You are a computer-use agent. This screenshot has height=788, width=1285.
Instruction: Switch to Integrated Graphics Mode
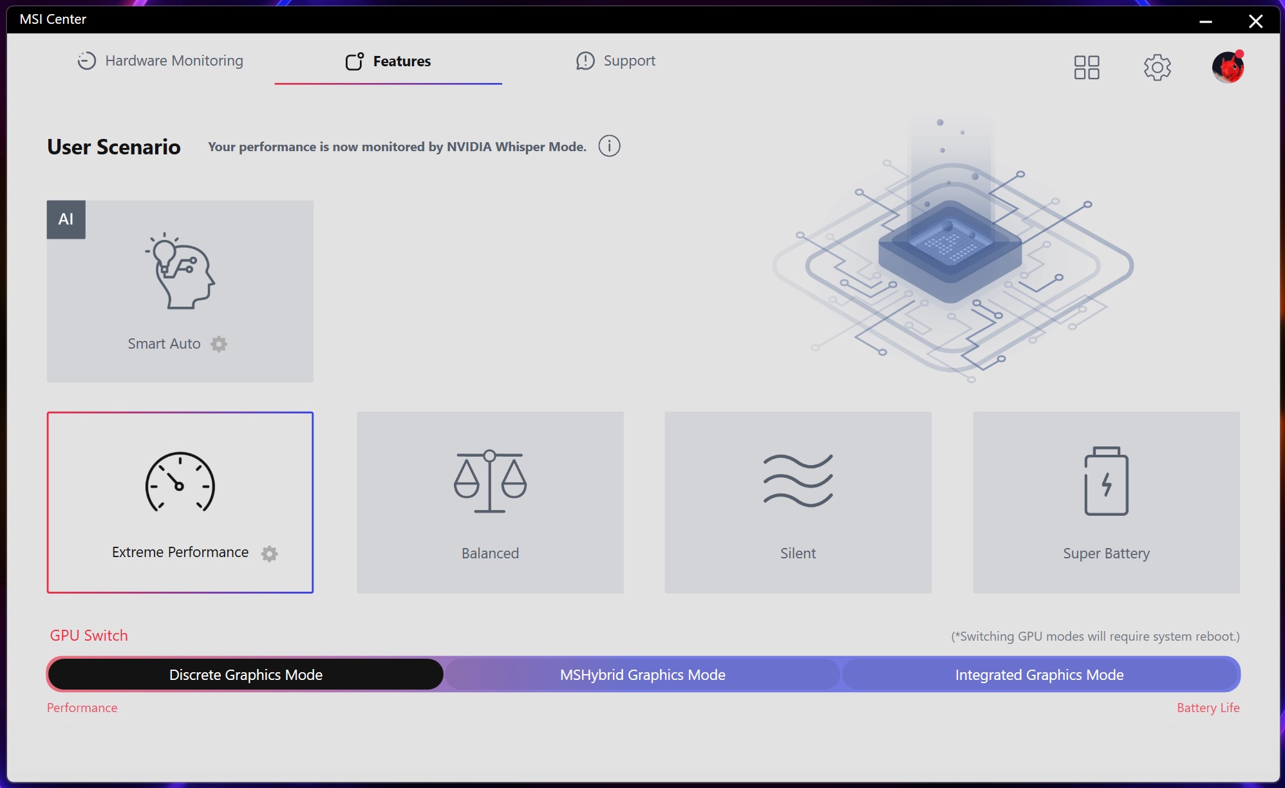point(1040,675)
